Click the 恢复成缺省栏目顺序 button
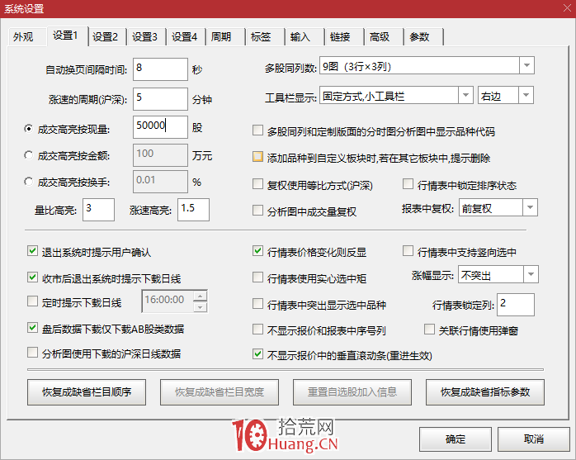576x460 pixels. click(x=87, y=392)
